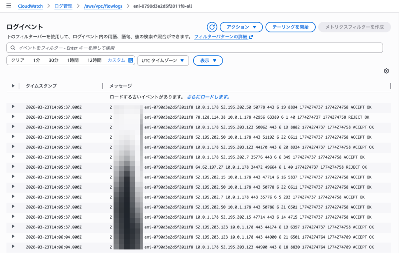399x253 pixels.
Task: Click the calendar icon next to カスタム
Action: pos(131,61)
